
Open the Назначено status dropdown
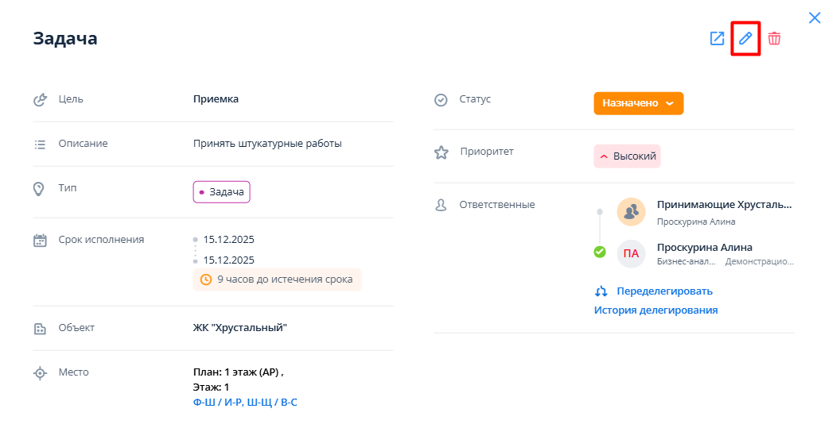click(638, 103)
